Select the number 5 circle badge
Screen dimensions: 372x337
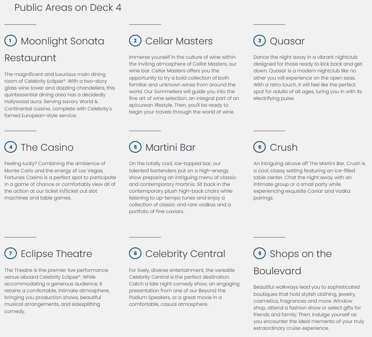pyautogui.click(x=135, y=147)
